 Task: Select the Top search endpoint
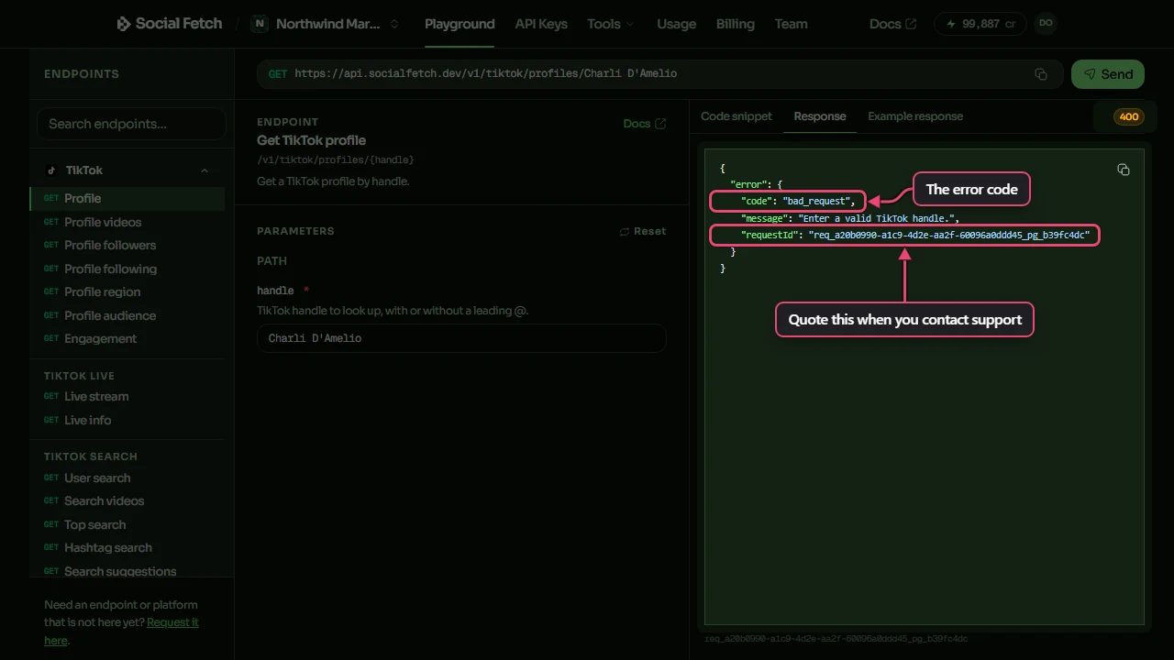127,524
